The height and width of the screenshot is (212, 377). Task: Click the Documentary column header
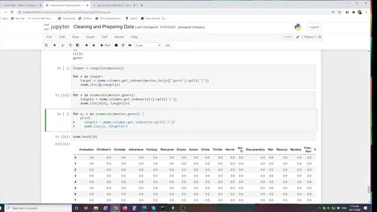[255, 150]
